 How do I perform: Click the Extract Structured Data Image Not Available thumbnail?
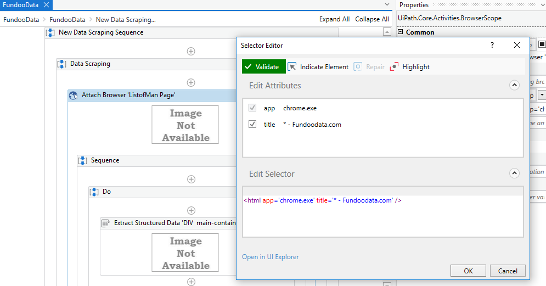pos(185,253)
